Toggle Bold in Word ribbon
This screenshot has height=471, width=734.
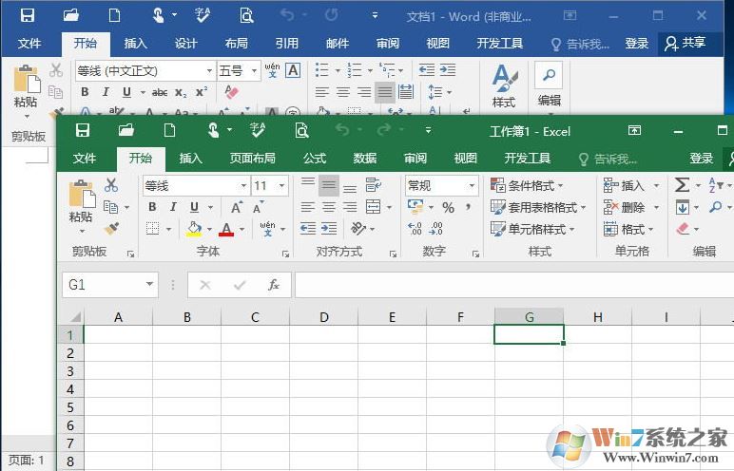pos(85,92)
